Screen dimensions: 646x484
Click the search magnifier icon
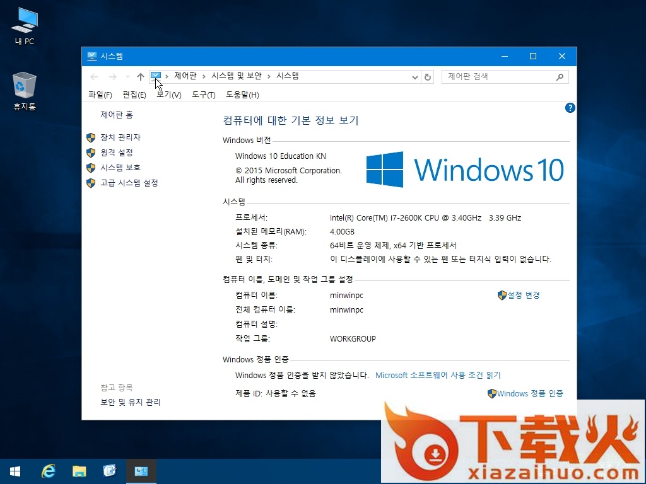tap(560, 77)
